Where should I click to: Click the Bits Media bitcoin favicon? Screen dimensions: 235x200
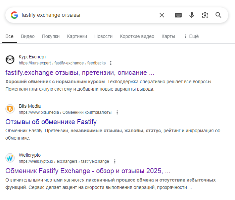click(x=10, y=109)
